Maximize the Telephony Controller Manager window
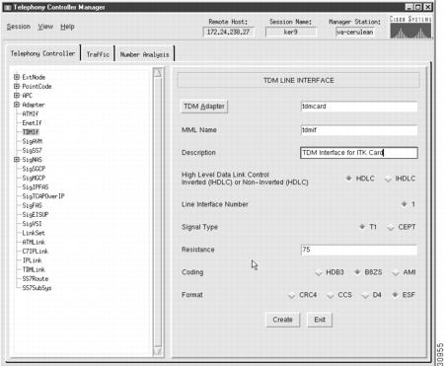 click(x=418, y=7)
